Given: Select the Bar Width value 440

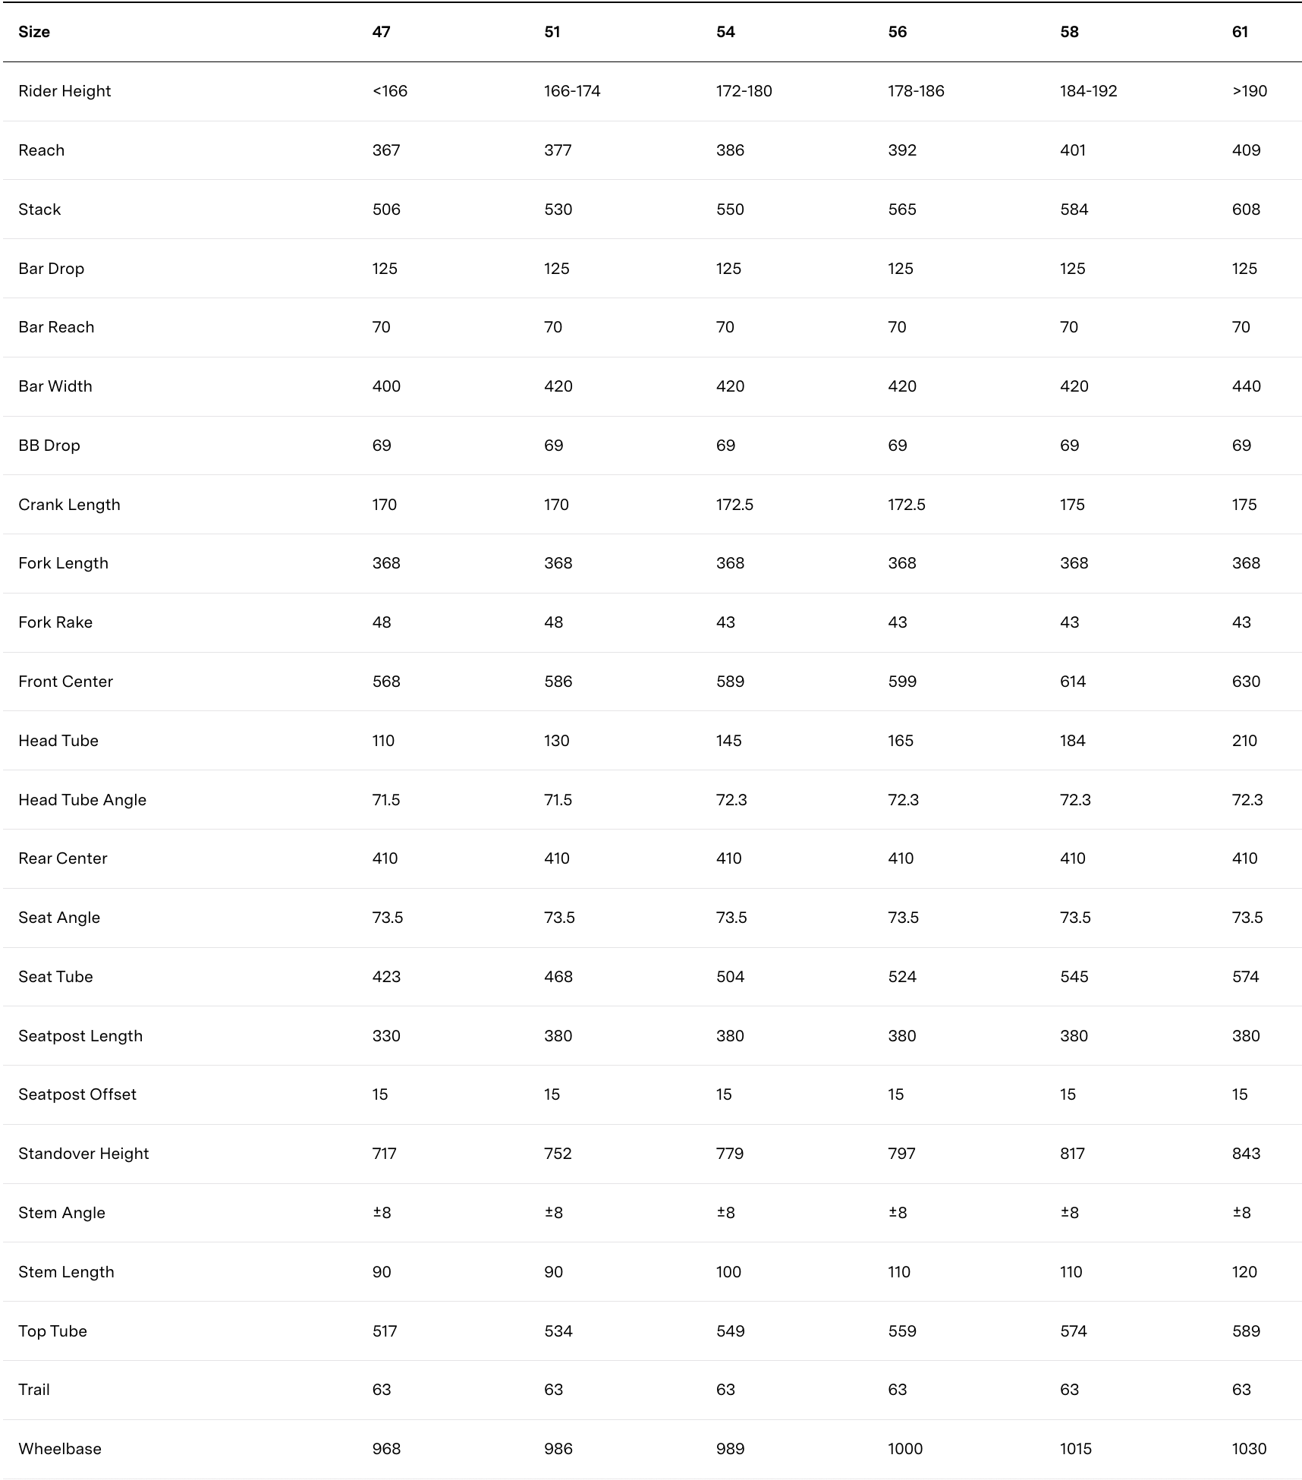Looking at the screenshot, I should [1246, 386].
